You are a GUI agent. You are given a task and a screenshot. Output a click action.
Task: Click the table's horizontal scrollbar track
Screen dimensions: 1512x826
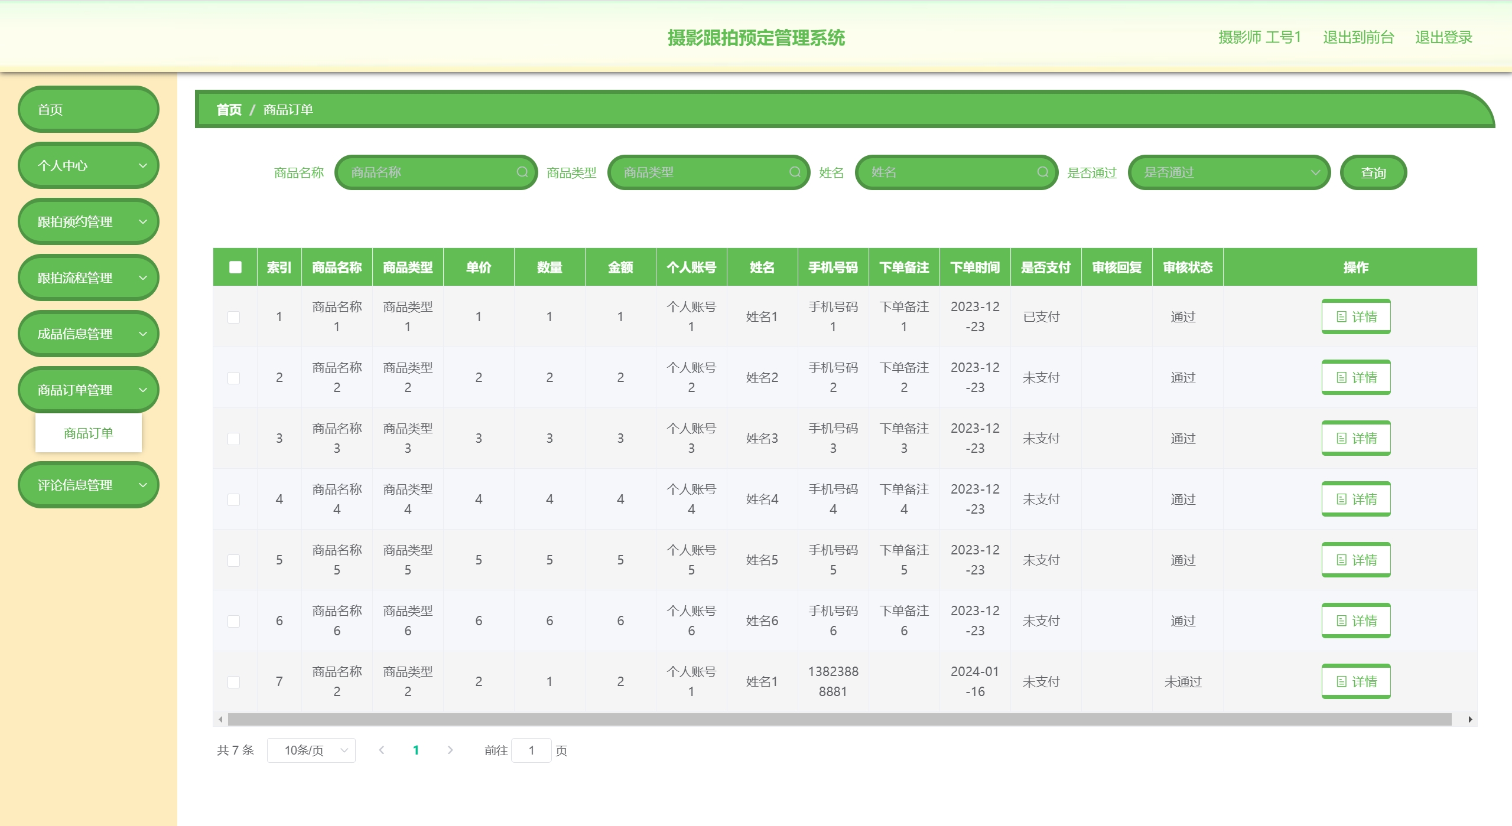click(839, 719)
